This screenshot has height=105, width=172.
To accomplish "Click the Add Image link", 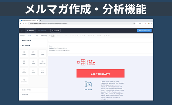I will [88, 90].
